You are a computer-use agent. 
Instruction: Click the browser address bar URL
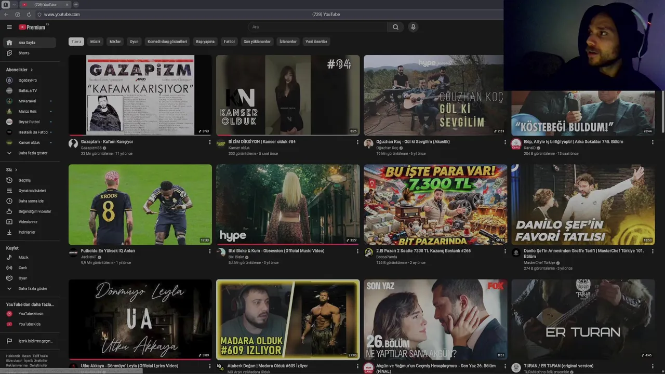(62, 15)
